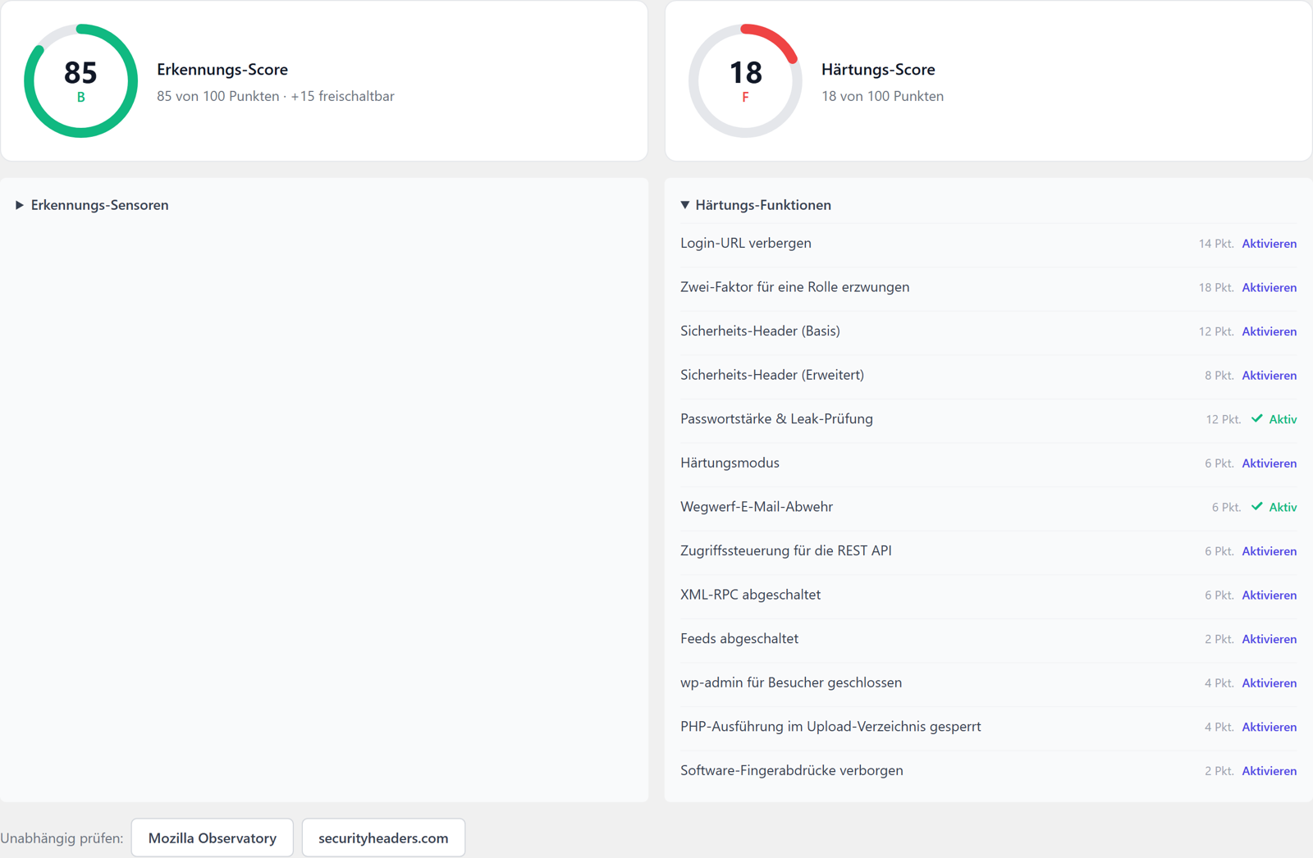Image resolution: width=1313 pixels, height=858 pixels.
Task: Activate wp-admin für Besucher geschlossen
Action: [x=1269, y=683]
